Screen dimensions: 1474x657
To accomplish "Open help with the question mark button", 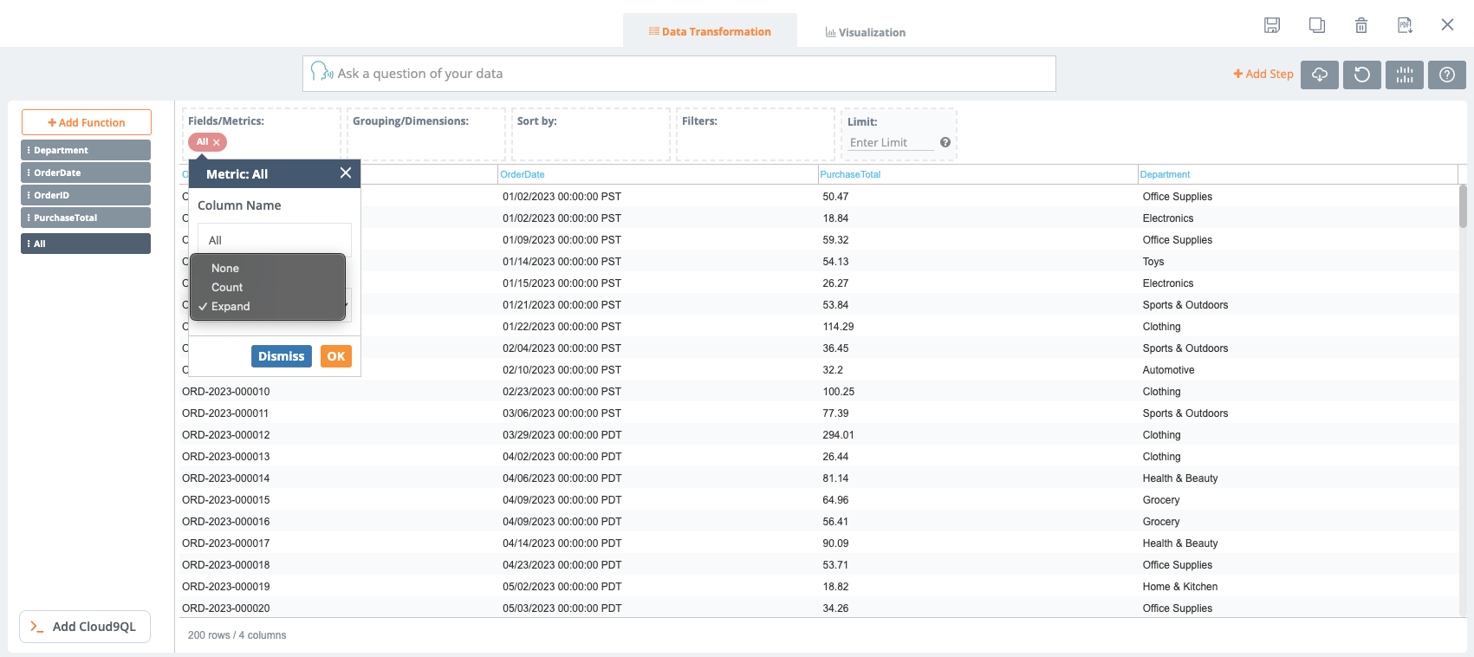I will [x=1446, y=75].
